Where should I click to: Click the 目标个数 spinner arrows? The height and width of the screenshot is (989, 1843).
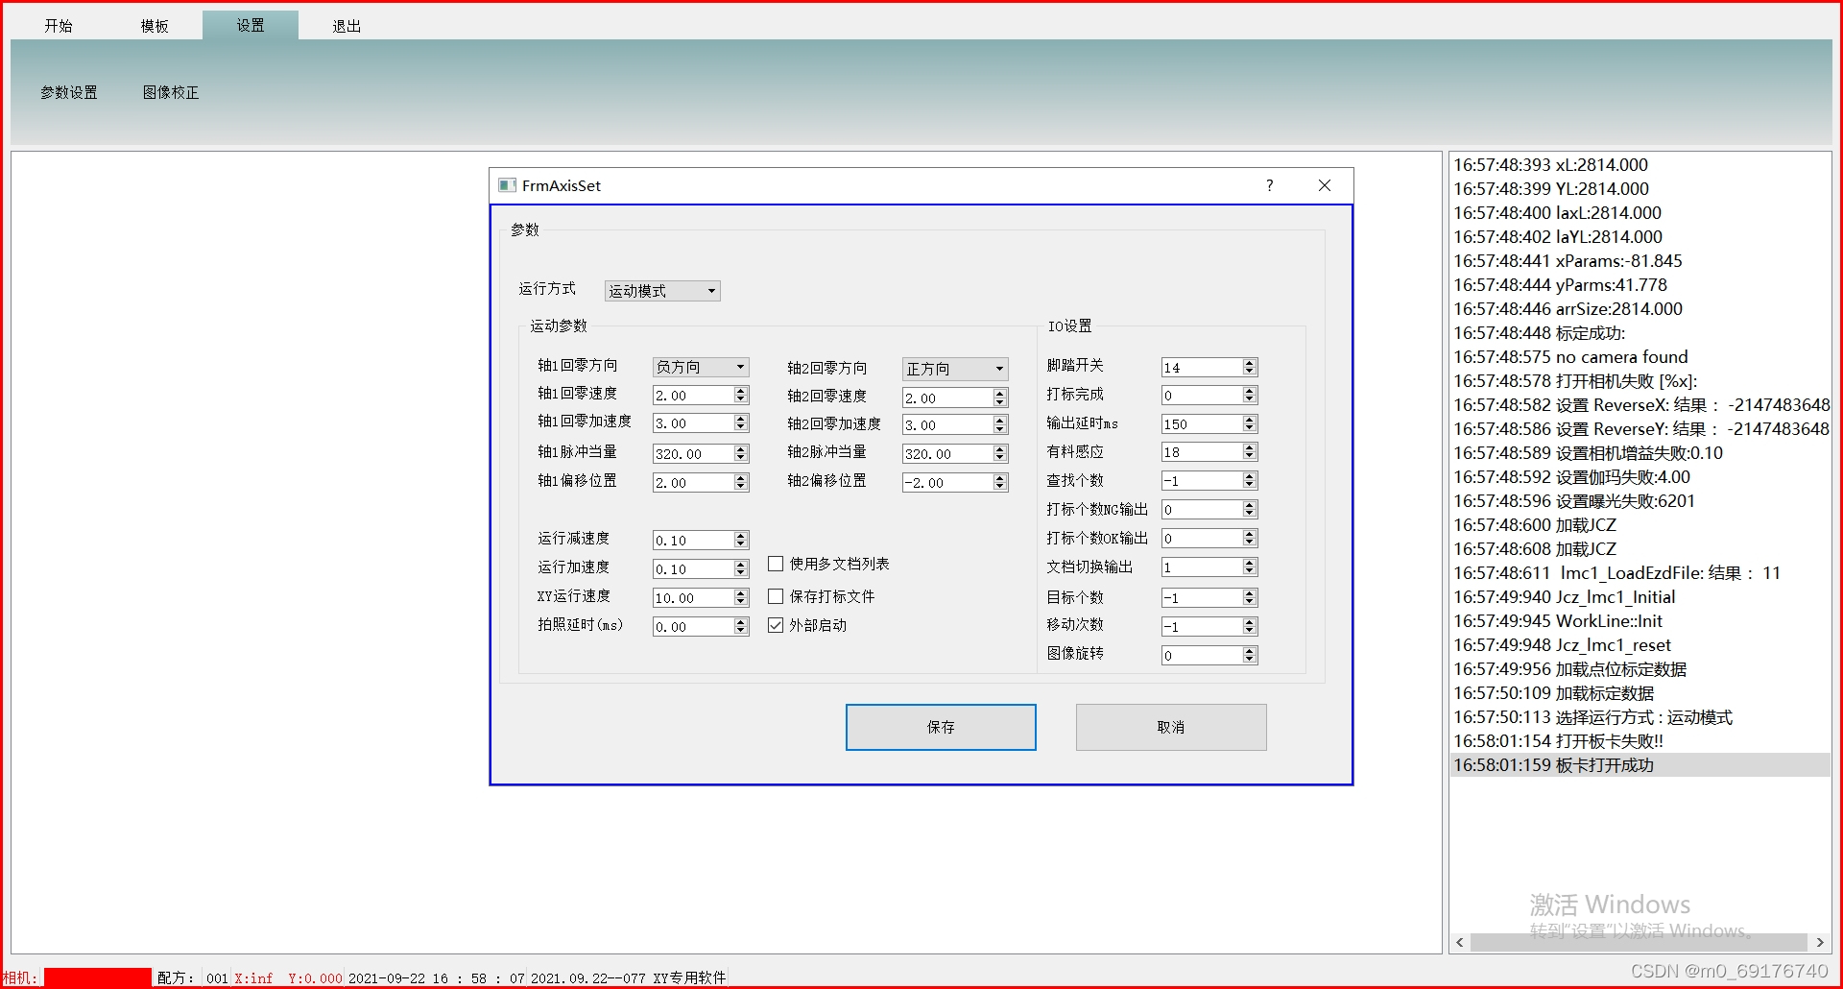(1250, 598)
